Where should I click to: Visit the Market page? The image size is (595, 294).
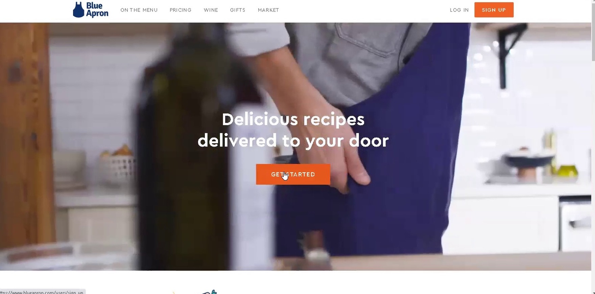(268, 10)
